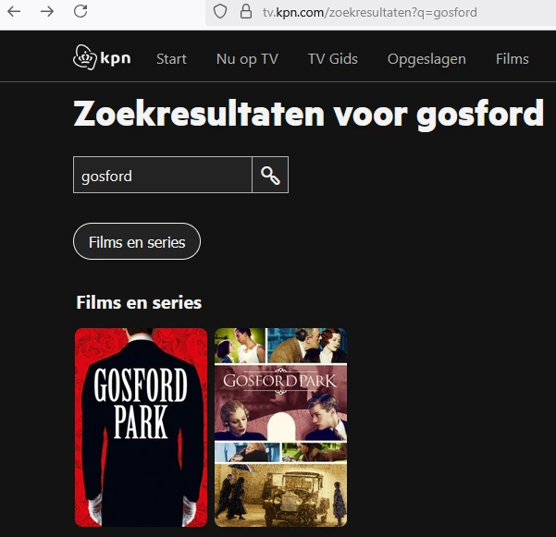Click the padlock site security icon

[246, 12]
